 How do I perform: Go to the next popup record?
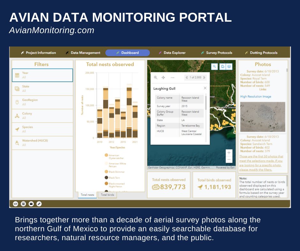[x=204, y=77]
